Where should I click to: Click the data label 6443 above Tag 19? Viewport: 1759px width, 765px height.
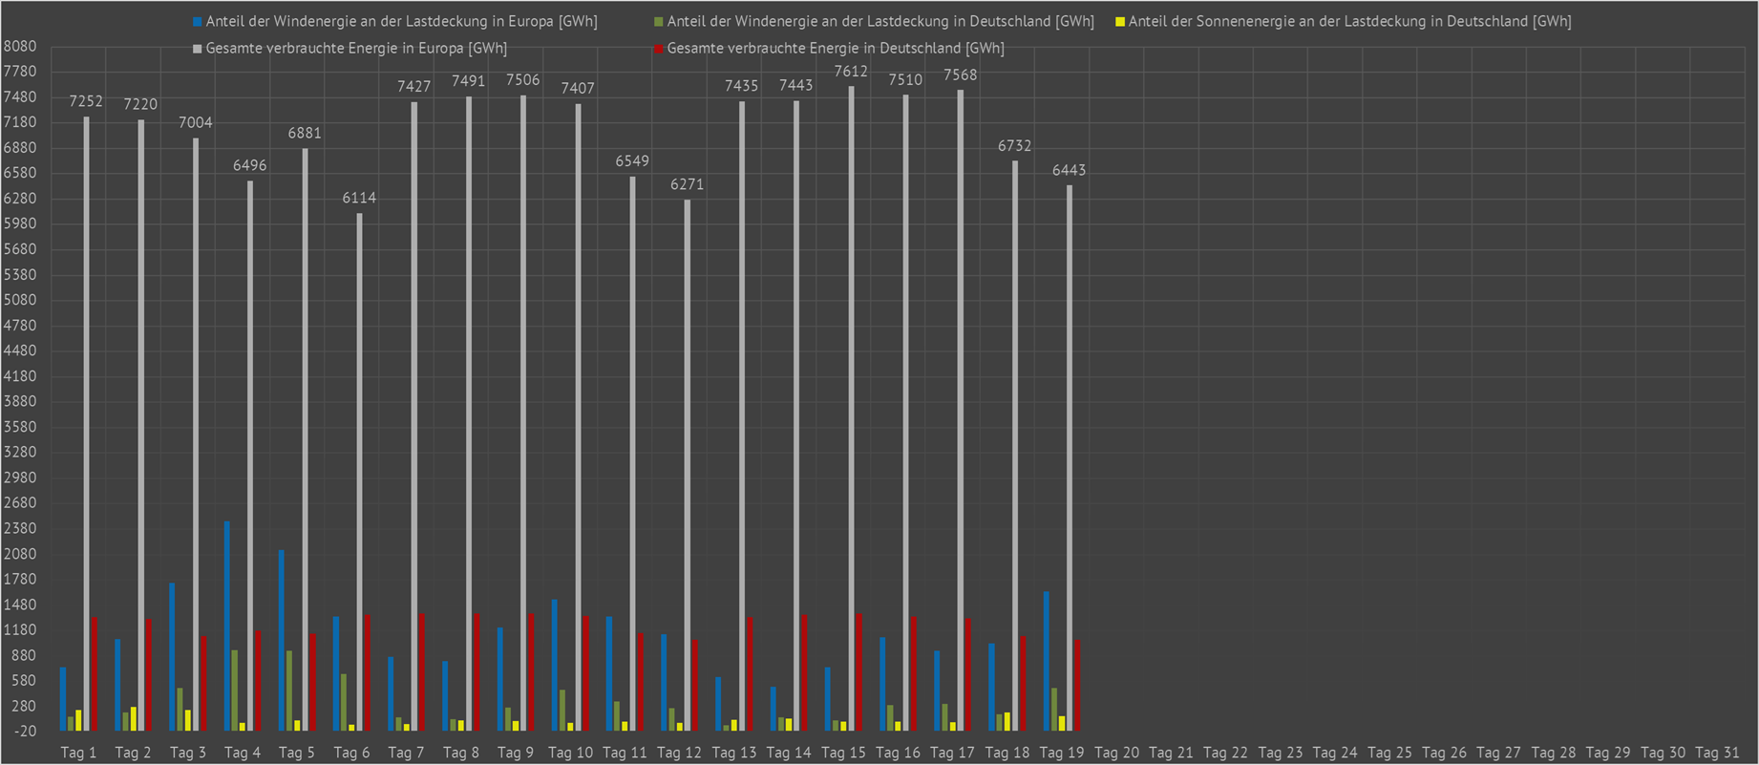1069,170
